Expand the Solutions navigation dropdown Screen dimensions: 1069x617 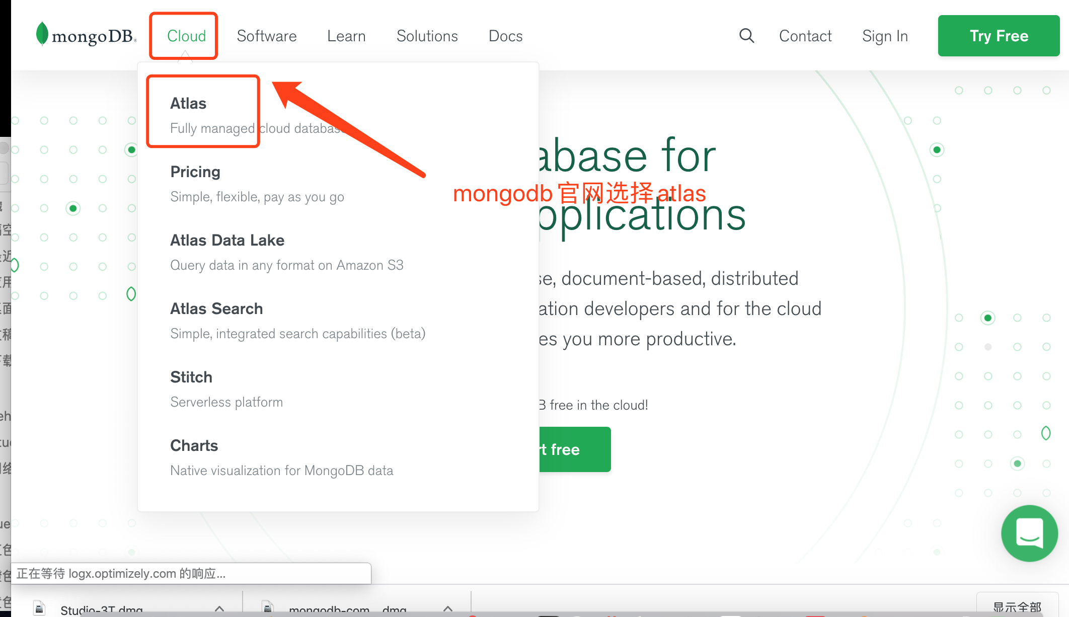point(426,35)
